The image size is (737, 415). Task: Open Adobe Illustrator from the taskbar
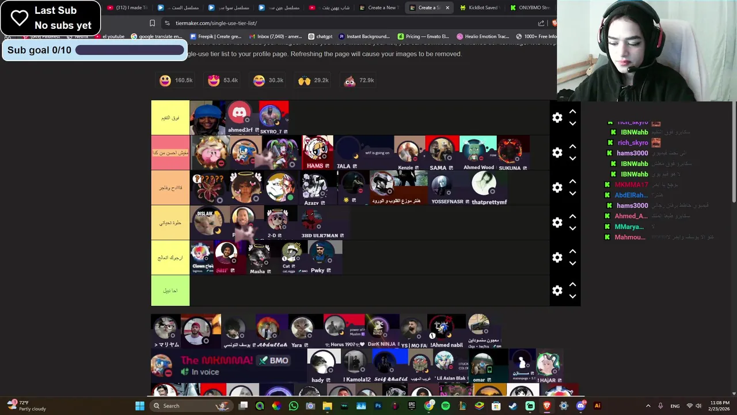[x=597, y=406]
